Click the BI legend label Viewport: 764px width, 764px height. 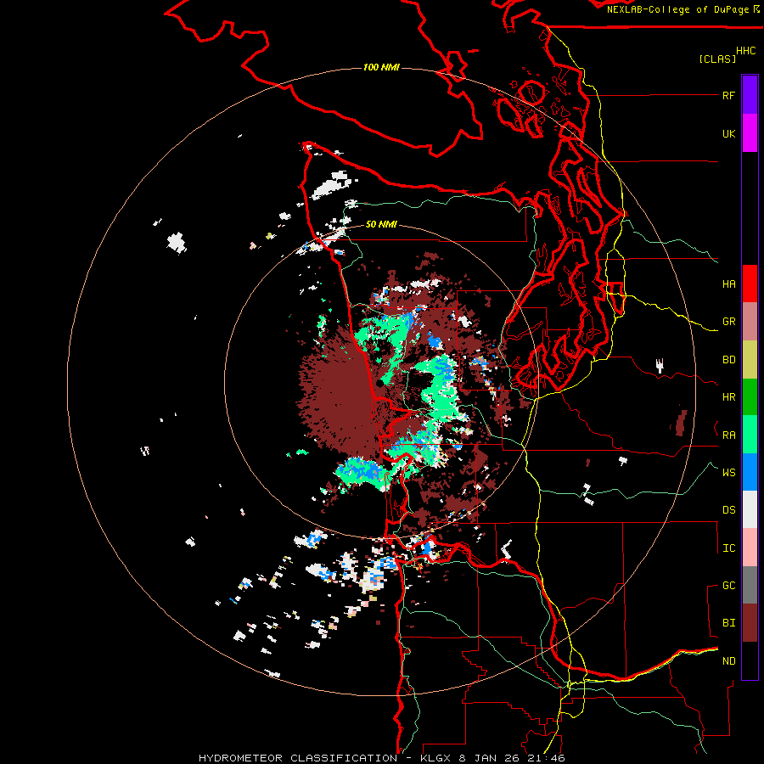coord(728,623)
